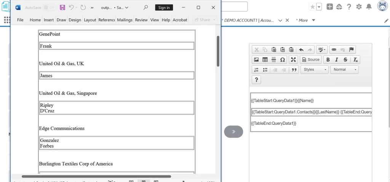Viewport: 390px width, 182px height.
Task: Click the global actions plus icon
Action: 329,7
